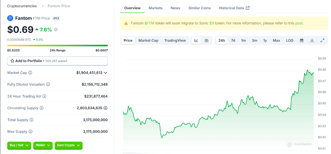
Task: Choose 24h time range
Action: pos(222,41)
